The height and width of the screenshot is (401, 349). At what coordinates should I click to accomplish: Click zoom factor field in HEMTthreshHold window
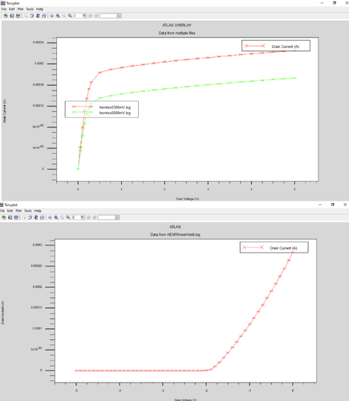[76, 217]
